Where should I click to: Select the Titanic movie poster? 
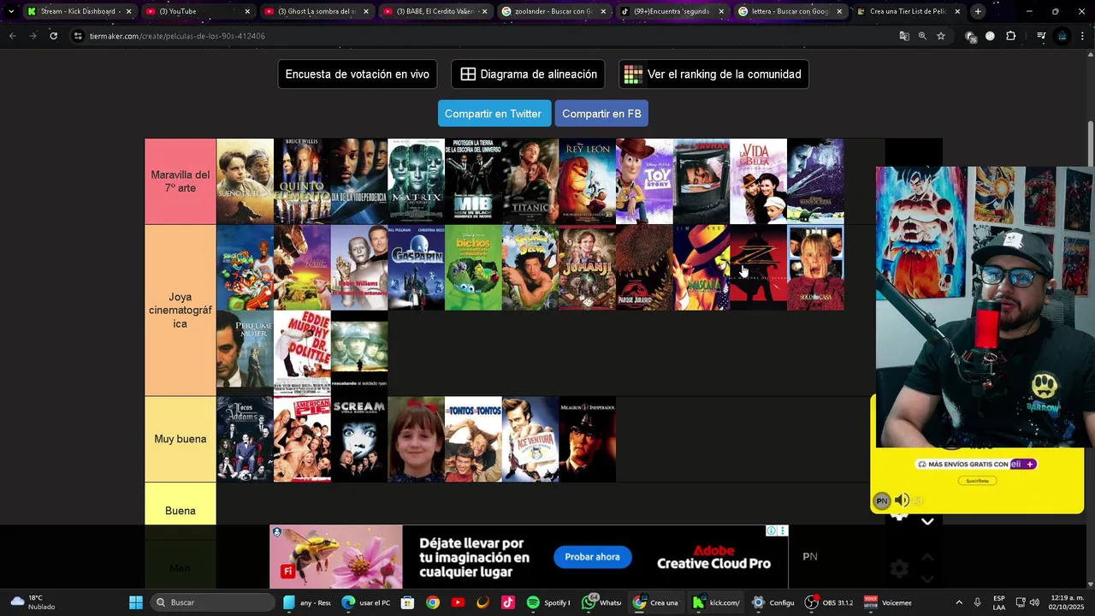pos(530,181)
